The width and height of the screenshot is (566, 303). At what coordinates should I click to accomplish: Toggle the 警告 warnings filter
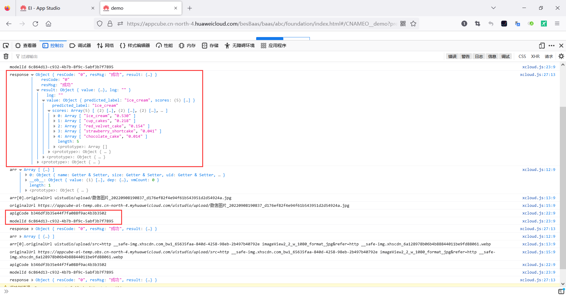(x=466, y=56)
